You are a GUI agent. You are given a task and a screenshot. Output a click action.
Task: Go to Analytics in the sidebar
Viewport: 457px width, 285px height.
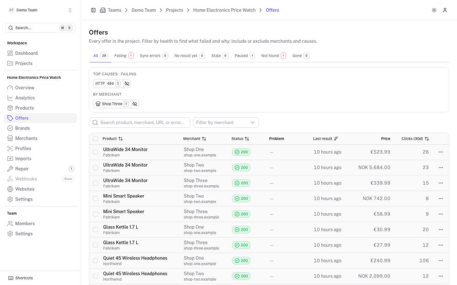(40, 98)
